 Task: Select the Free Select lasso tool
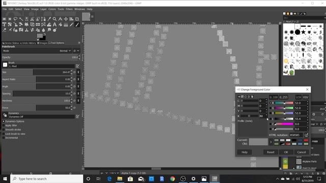(15, 19)
